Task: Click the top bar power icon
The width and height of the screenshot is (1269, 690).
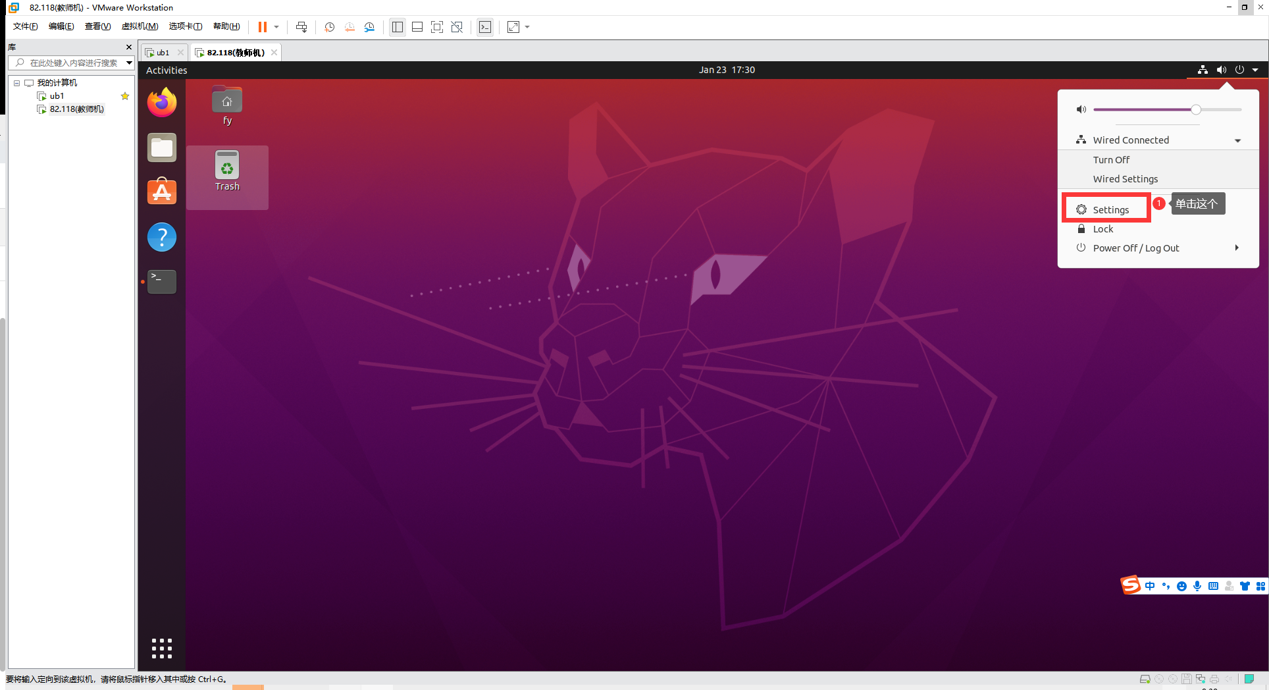Action: pyautogui.click(x=1240, y=70)
